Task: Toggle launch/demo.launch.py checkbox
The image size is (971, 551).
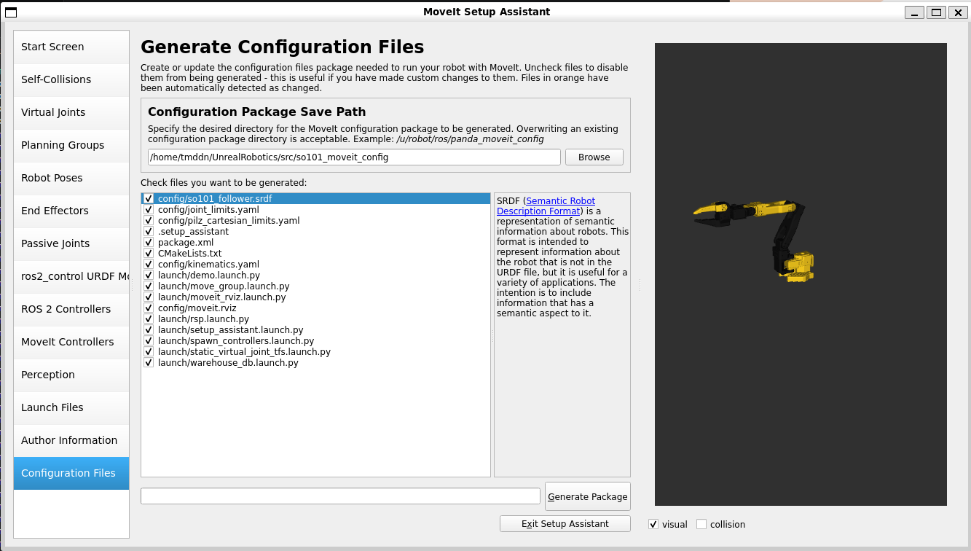Action: [149, 275]
